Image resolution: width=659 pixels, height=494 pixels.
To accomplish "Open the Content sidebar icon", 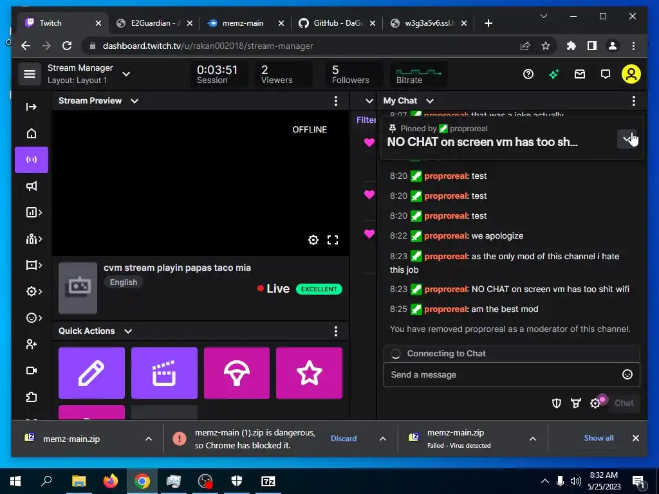I will (33, 265).
